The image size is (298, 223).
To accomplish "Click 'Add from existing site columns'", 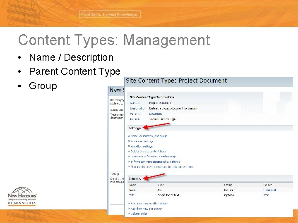I will (x=149, y=204).
